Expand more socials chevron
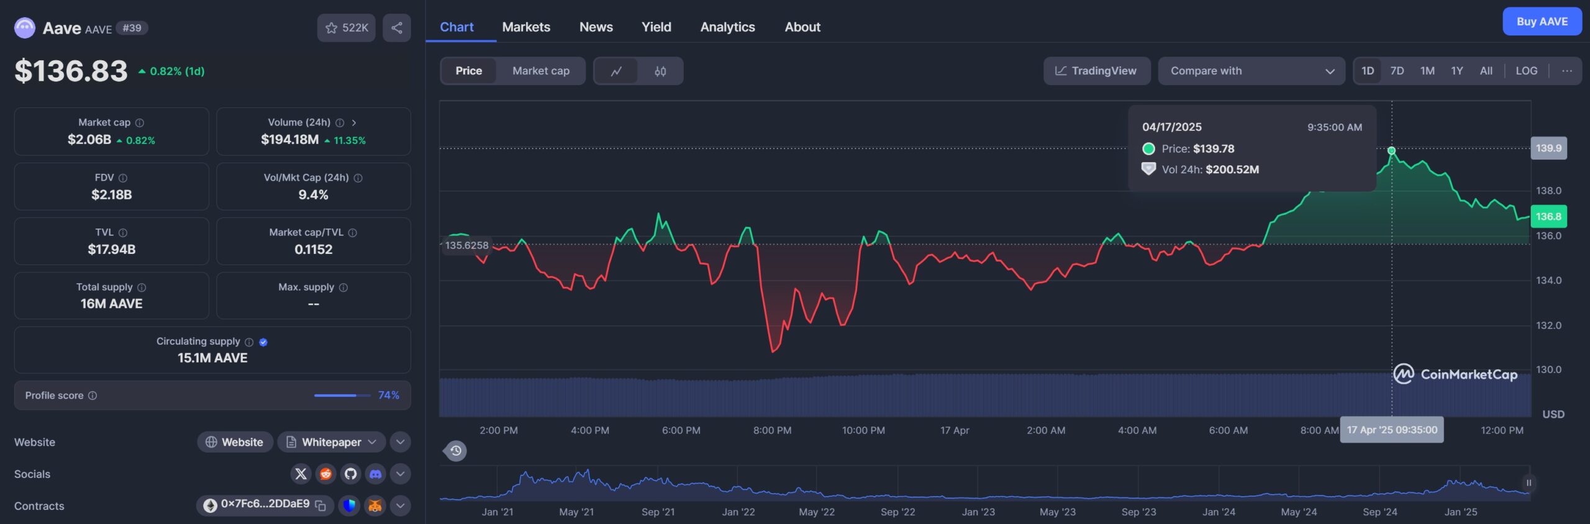 401,474
